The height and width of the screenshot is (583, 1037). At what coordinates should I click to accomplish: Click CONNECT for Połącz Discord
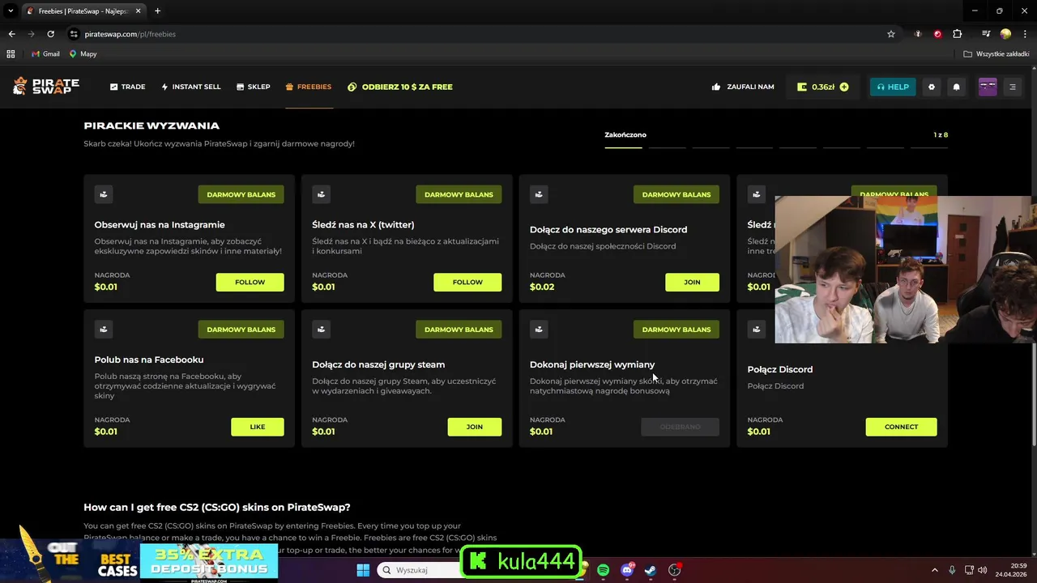[x=901, y=427]
